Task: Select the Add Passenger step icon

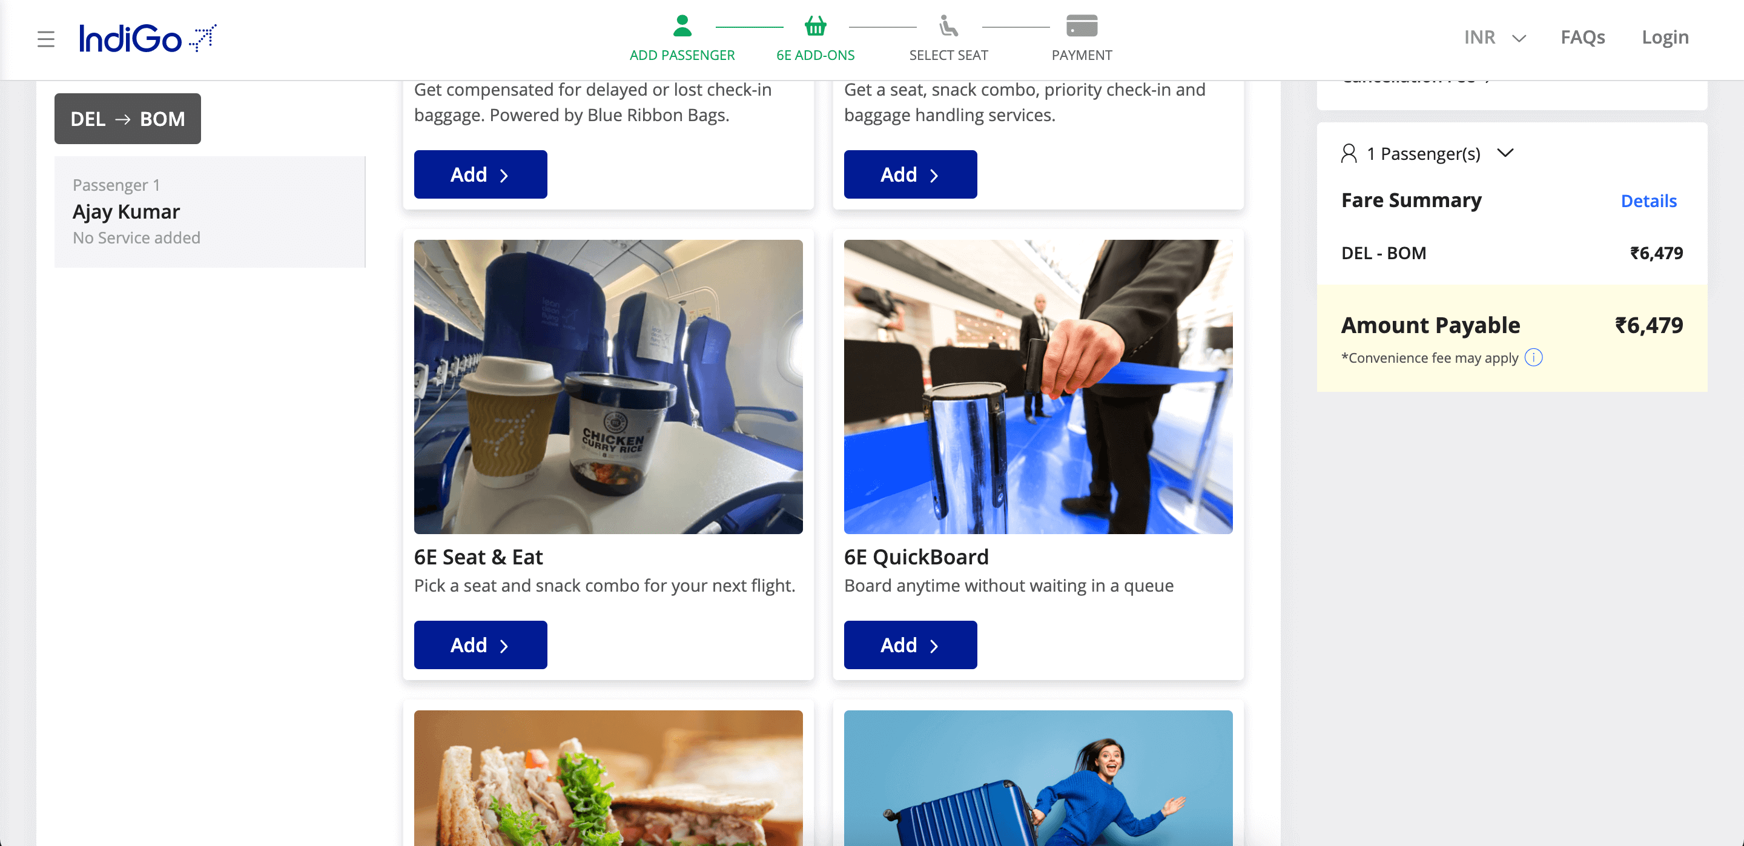Action: (682, 25)
